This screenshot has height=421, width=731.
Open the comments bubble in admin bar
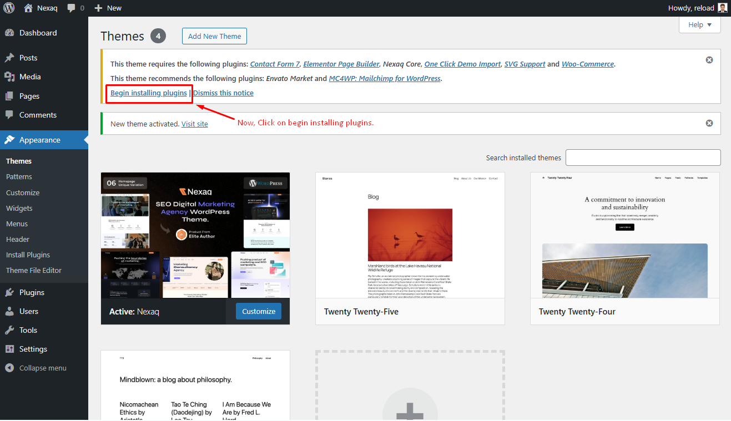point(72,8)
